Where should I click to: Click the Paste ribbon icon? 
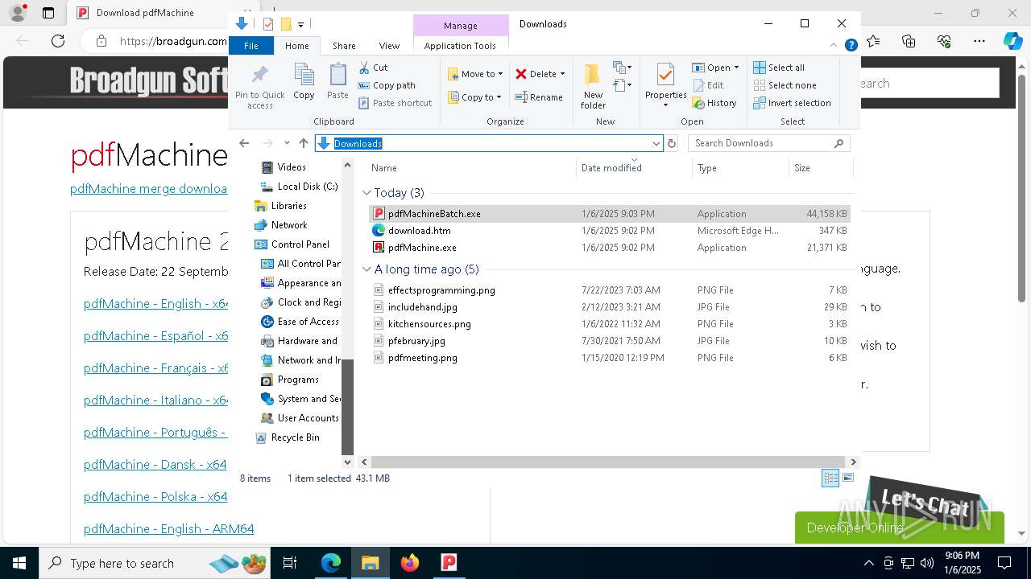coord(337,75)
